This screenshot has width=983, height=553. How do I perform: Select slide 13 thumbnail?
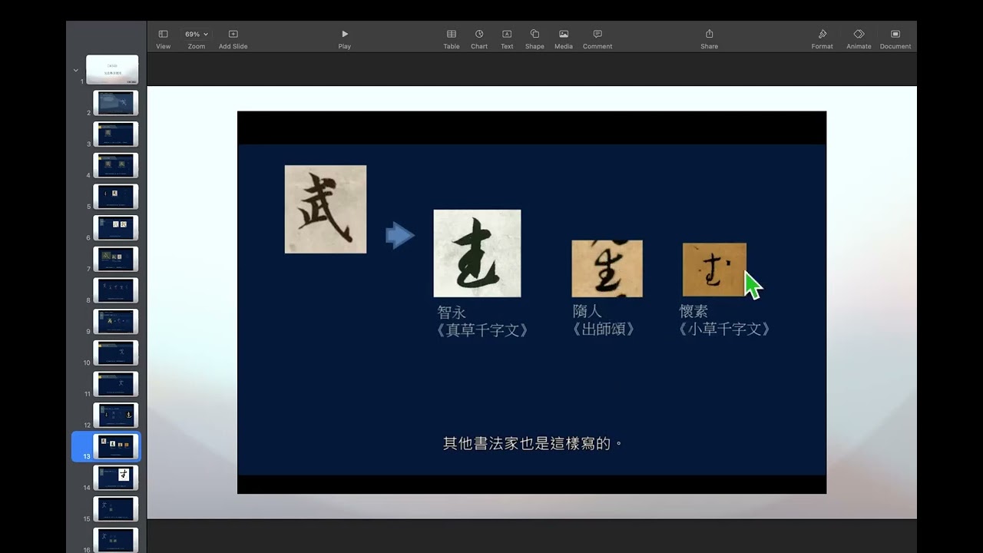tap(115, 446)
